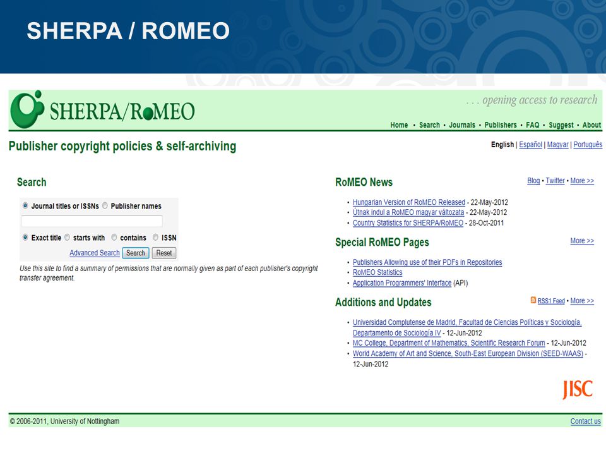Click the RoMEO News heading
The height and width of the screenshot is (455, 606).
click(x=364, y=182)
